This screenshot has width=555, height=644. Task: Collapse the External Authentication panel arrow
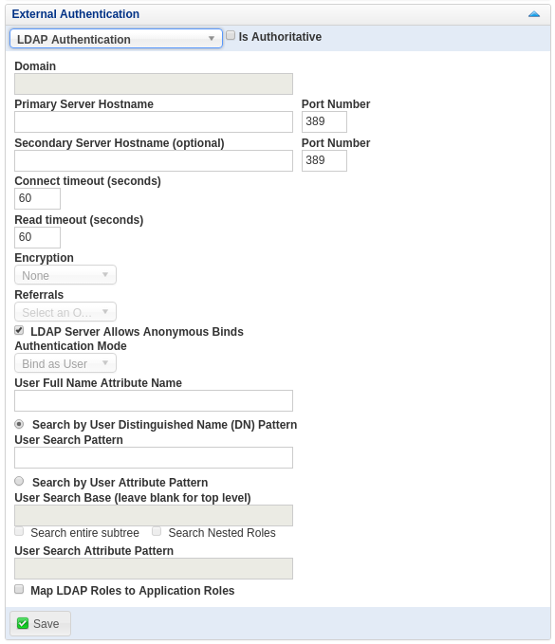point(533,14)
